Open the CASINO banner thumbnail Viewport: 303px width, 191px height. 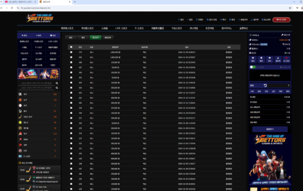click(28, 74)
